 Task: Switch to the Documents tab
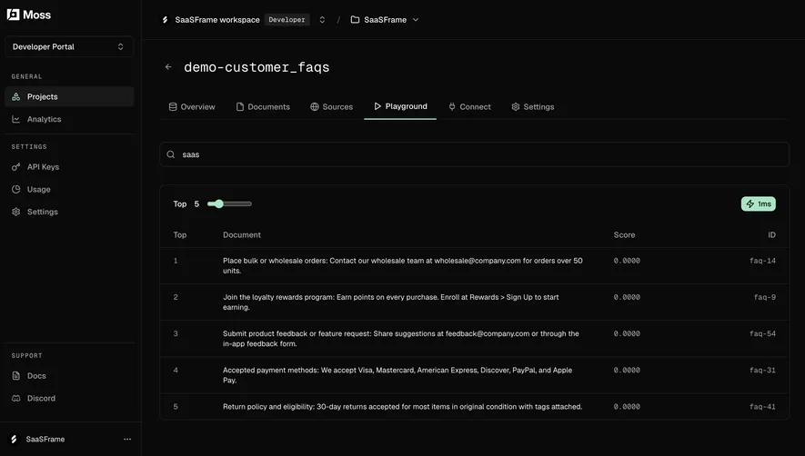pyautogui.click(x=263, y=106)
